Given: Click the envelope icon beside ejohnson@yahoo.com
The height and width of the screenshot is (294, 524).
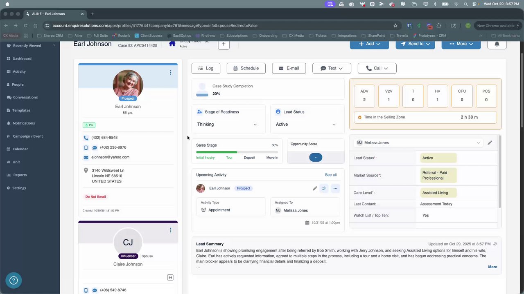Looking at the screenshot, I should pos(86,157).
